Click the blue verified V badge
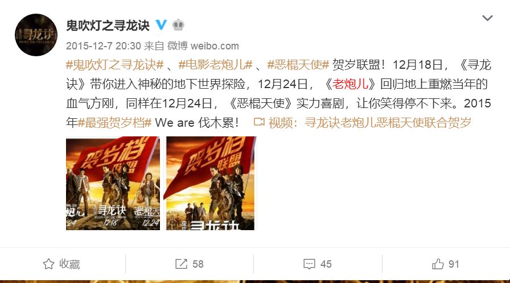 click(x=161, y=24)
